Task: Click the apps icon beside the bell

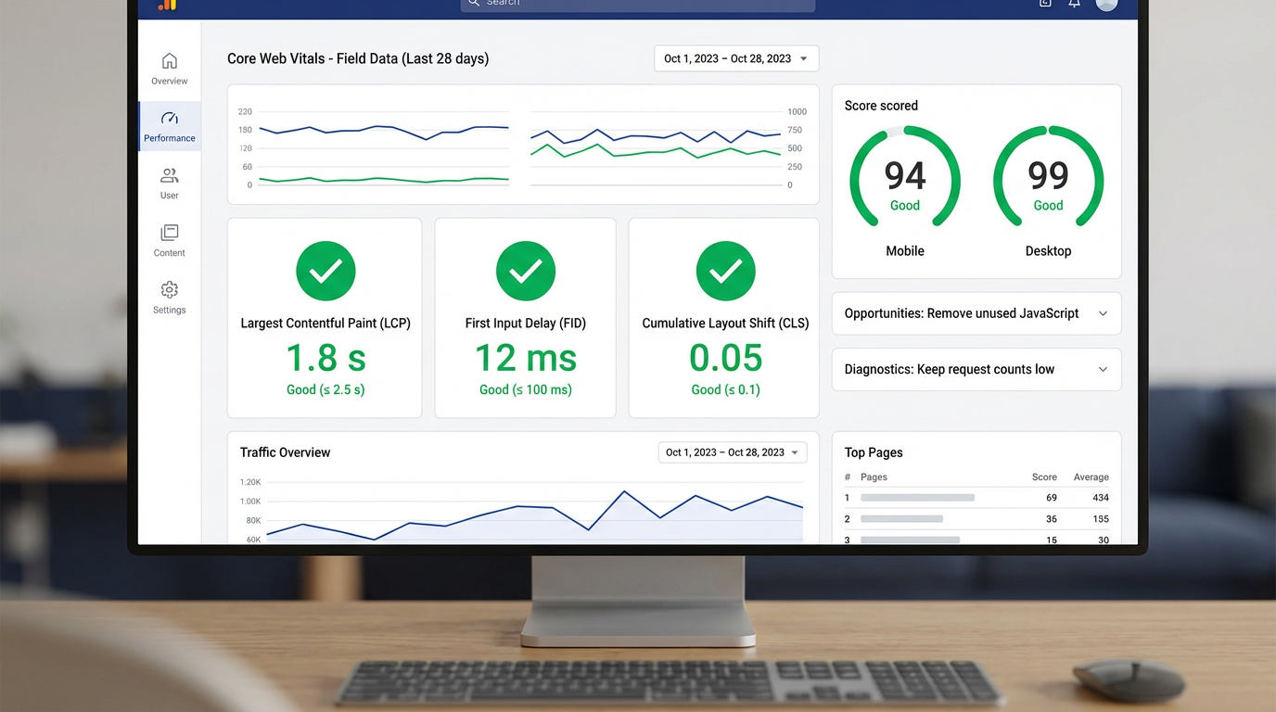Action: click(1044, 4)
